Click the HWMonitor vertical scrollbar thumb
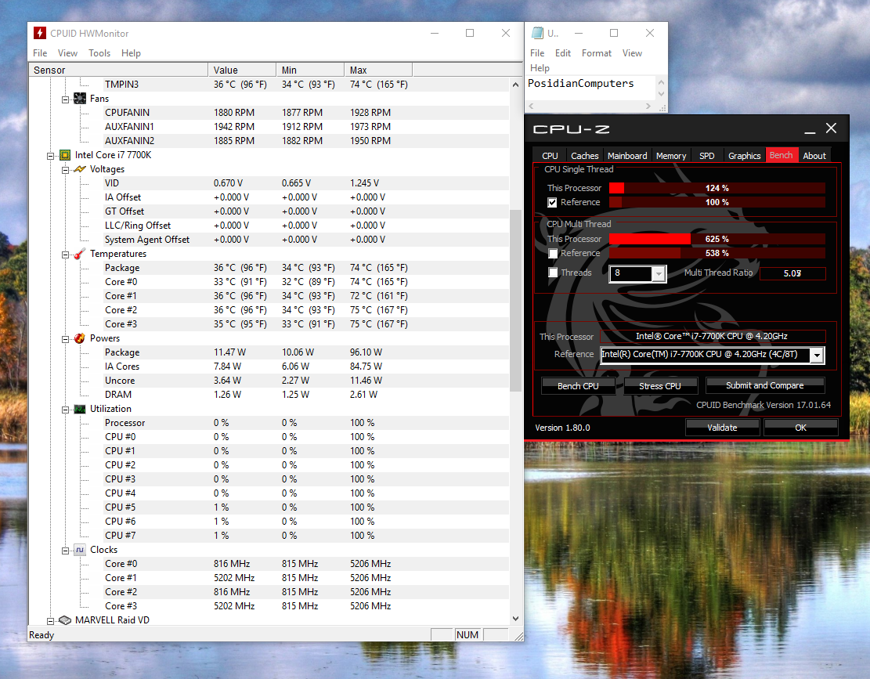Image resolution: width=870 pixels, height=679 pixels. (515, 300)
